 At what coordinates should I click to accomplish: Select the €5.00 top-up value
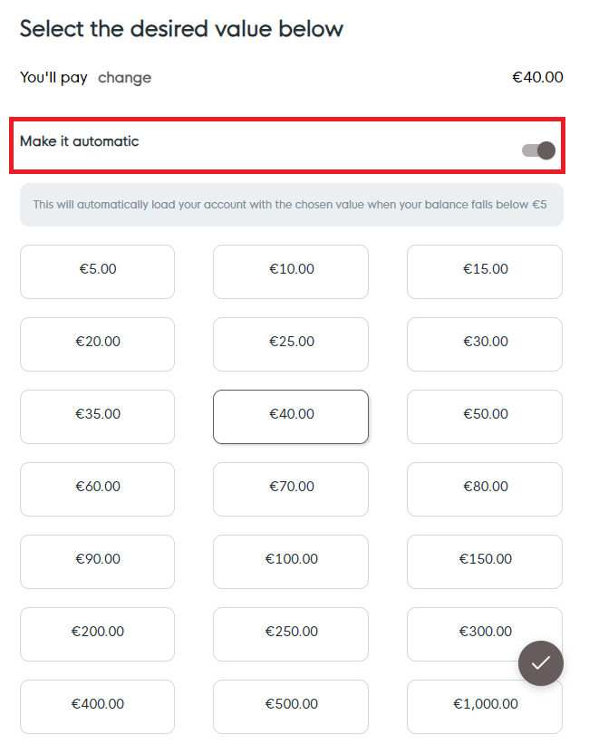[x=97, y=272]
